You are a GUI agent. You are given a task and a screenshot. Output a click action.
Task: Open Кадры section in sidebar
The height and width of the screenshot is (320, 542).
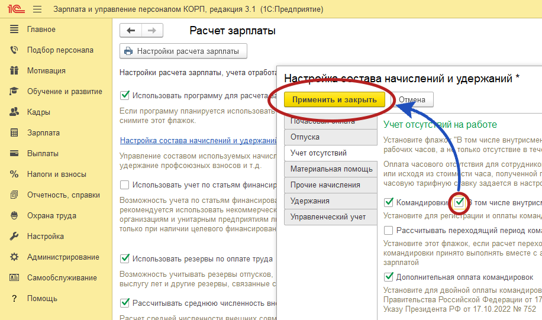pyautogui.click(x=38, y=112)
